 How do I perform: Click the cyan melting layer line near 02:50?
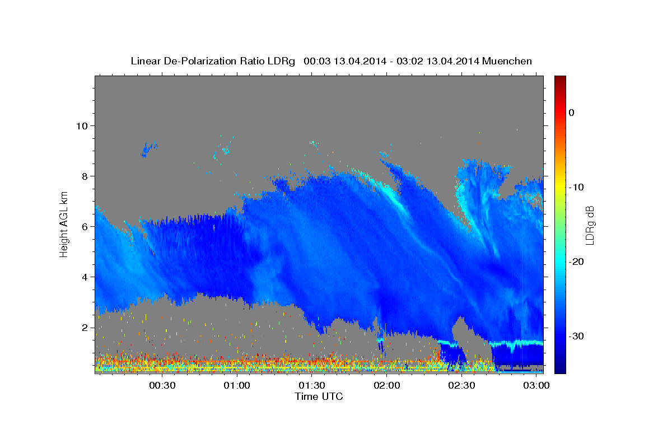tap(515, 343)
